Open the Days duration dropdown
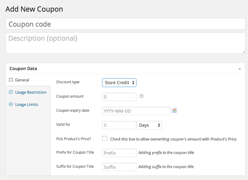Viewport: 248px width, 180px height. (149, 125)
